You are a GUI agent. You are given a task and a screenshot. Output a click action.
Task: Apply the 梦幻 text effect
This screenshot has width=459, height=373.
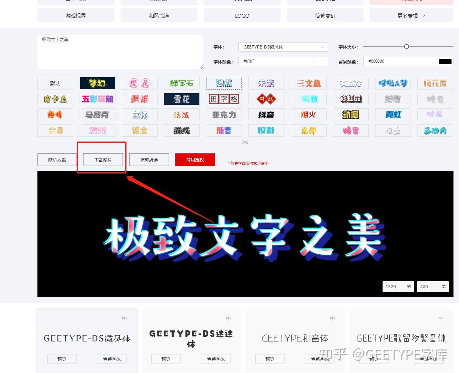click(x=97, y=83)
